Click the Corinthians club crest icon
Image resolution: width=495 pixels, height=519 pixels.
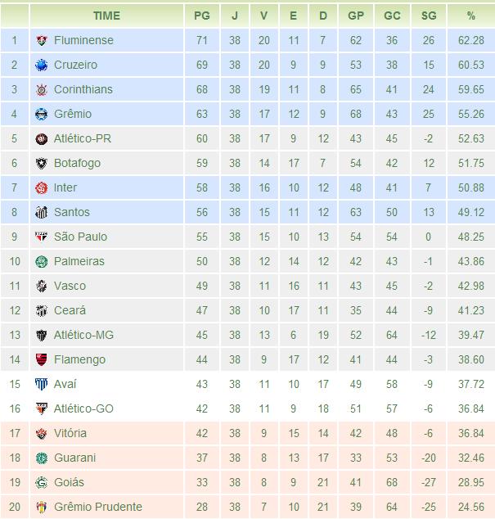pos(42,89)
